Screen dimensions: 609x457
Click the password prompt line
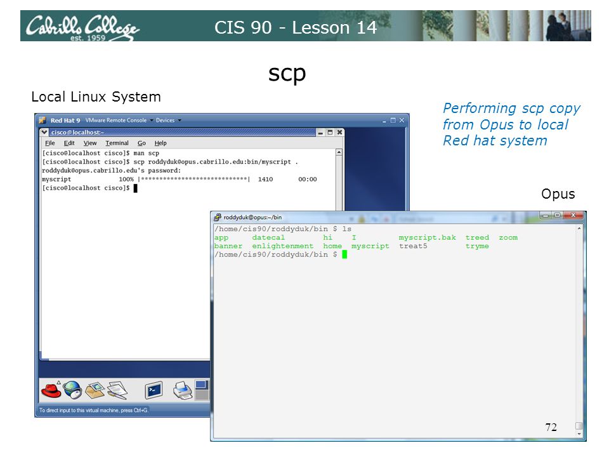click(112, 171)
